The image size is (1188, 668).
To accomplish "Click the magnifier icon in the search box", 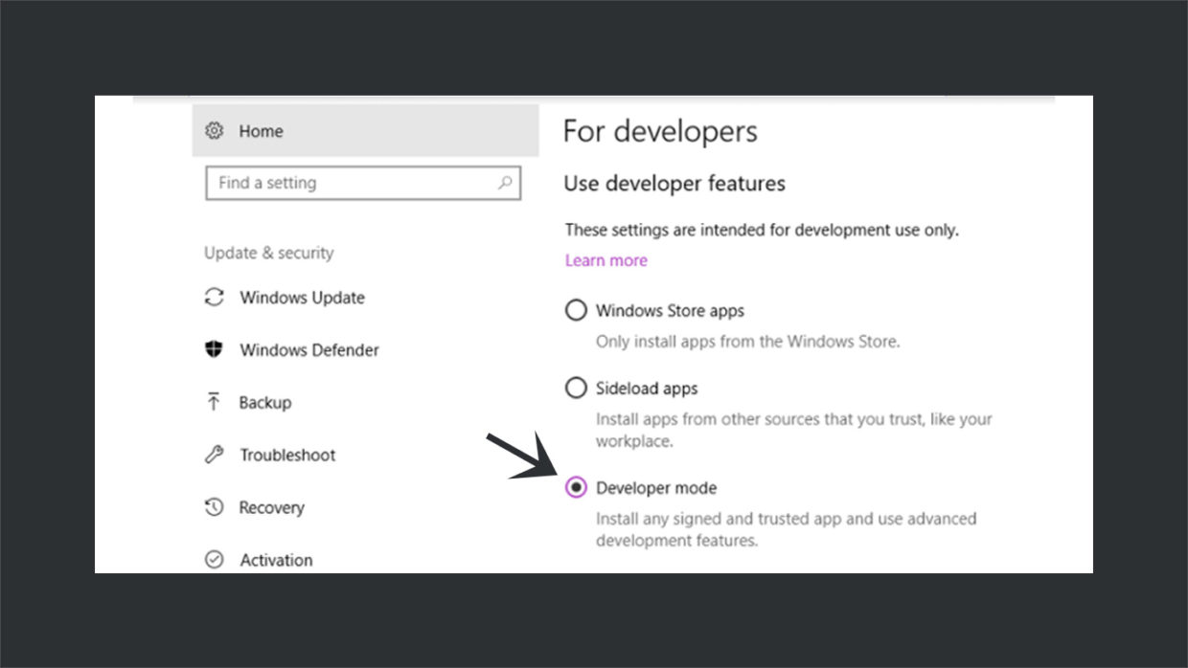I will pyautogui.click(x=505, y=183).
